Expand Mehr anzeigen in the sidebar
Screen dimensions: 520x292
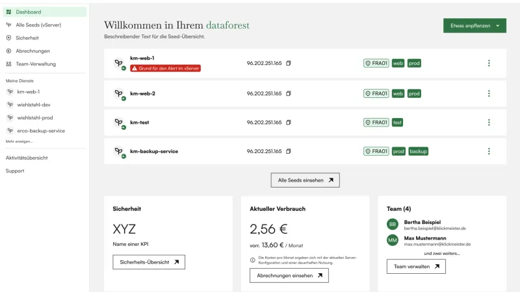pos(19,141)
